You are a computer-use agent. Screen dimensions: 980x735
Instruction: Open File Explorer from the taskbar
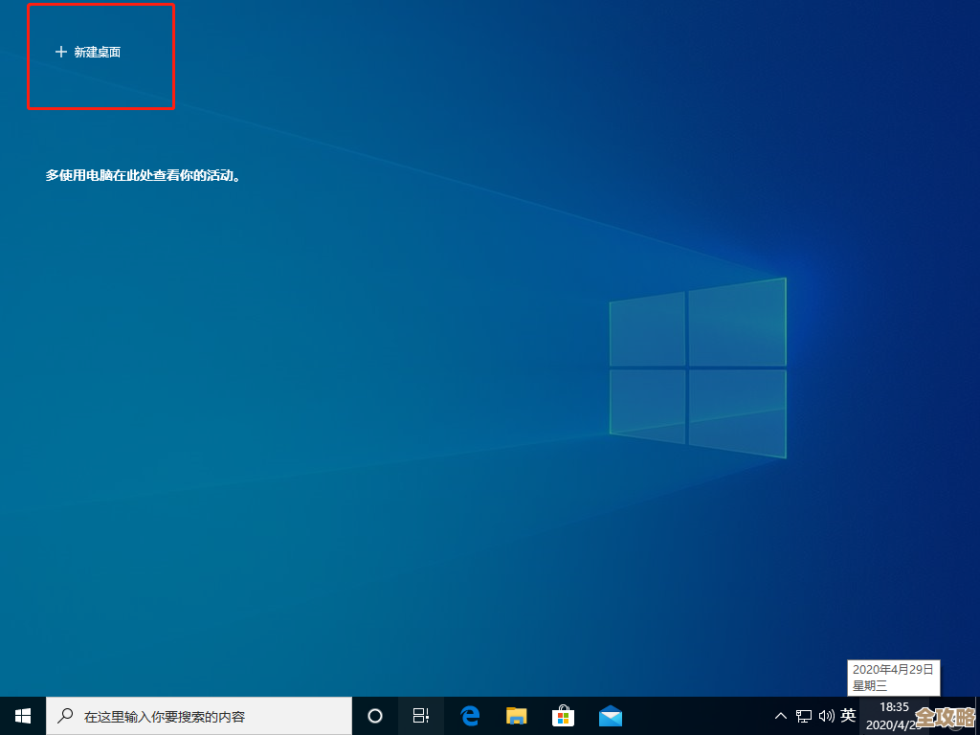[x=516, y=715]
